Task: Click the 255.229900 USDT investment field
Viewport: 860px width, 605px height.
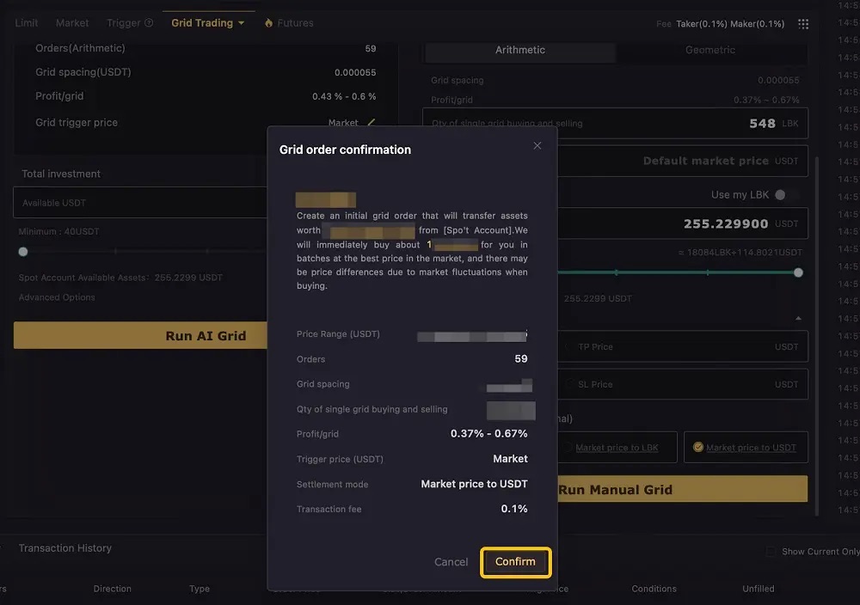Action: 682,223
